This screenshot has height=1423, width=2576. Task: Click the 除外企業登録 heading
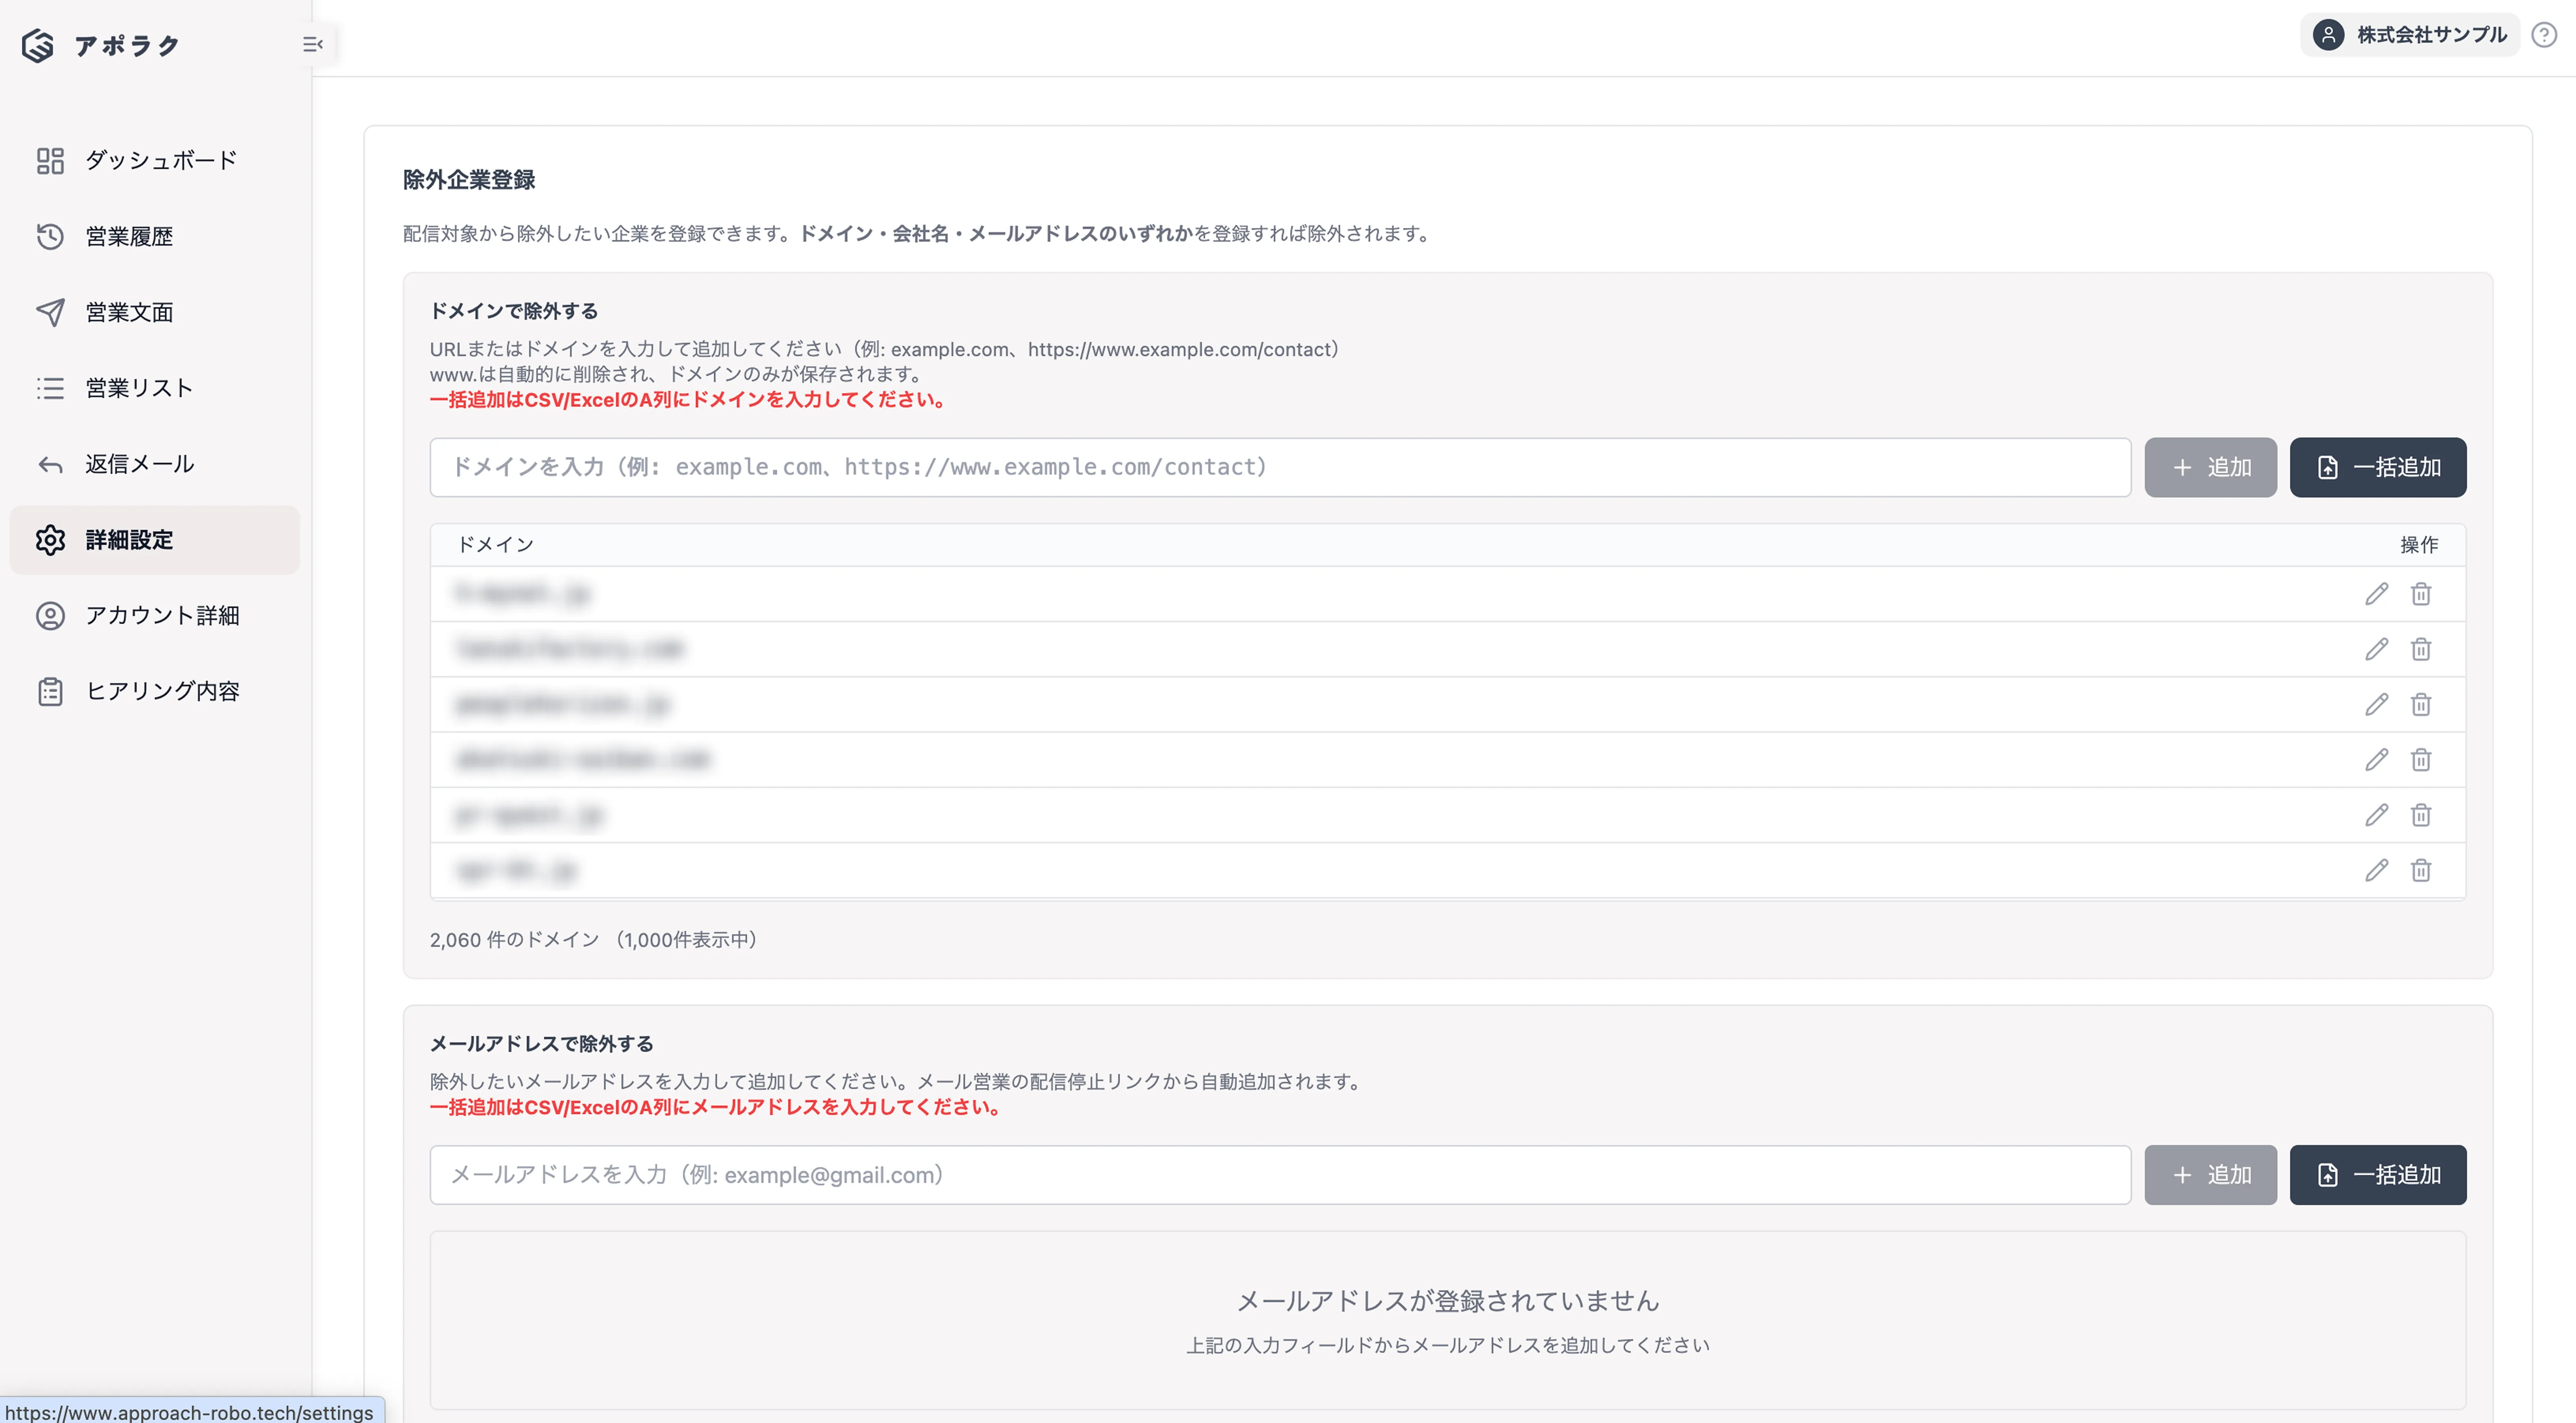point(469,180)
